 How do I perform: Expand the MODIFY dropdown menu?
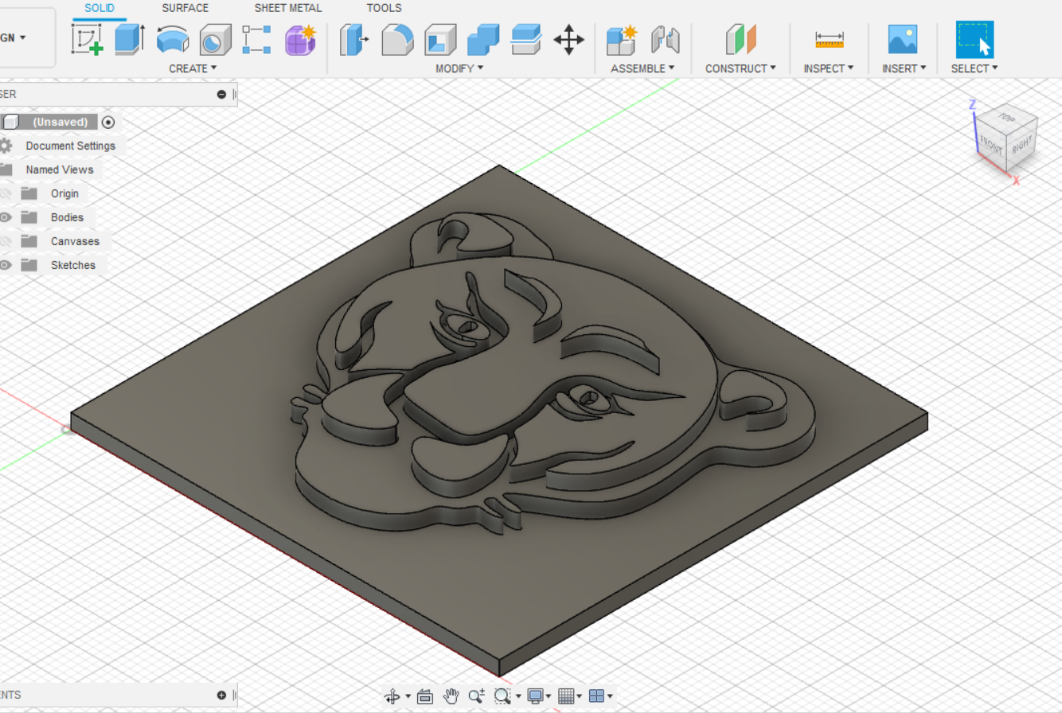coord(459,68)
